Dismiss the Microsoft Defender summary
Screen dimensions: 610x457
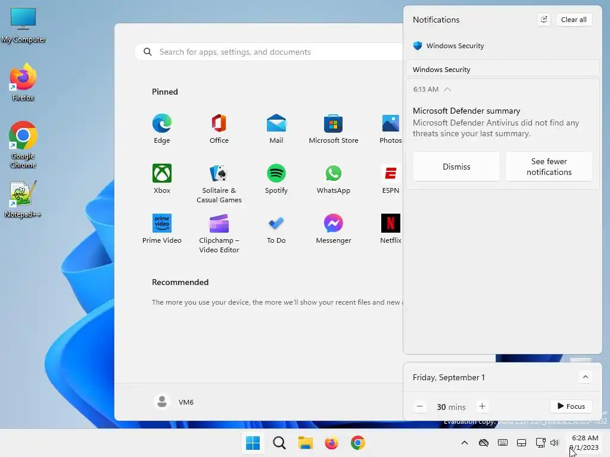tap(456, 167)
